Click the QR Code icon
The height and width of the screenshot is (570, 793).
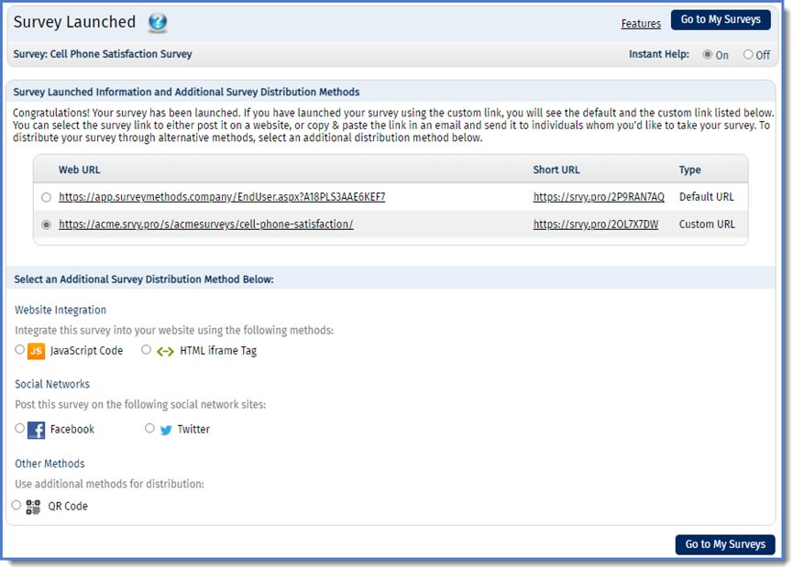click(x=33, y=507)
